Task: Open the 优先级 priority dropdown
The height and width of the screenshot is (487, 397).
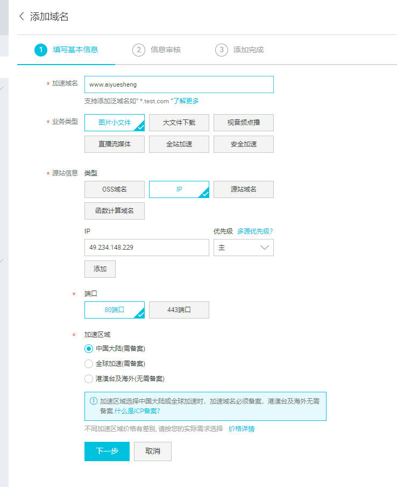Action: pyautogui.click(x=243, y=248)
